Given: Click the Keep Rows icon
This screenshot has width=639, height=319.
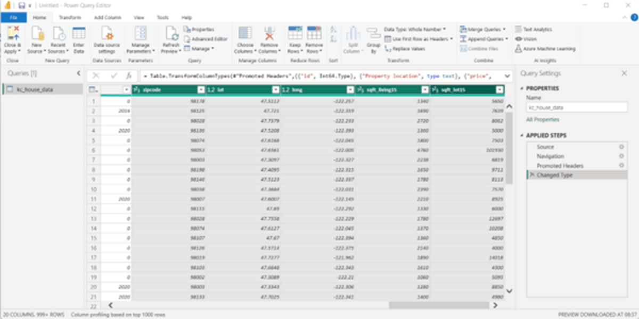Looking at the screenshot, I should (294, 33).
